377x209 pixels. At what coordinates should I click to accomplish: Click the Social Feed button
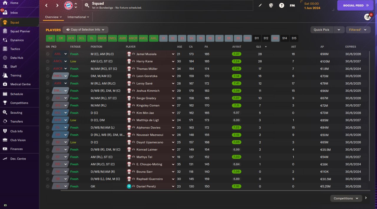coord(355,5)
